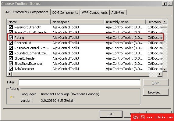The width and height of the screenshot is (174, 121).
Task: Select the SliderExtender row name
Action: coord(25,58)
